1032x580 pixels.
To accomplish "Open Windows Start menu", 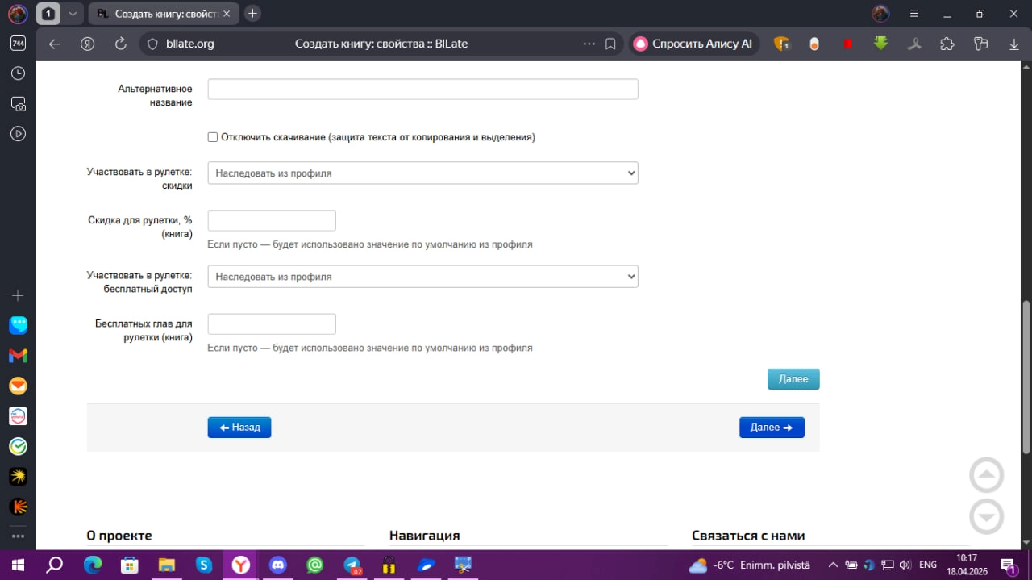I will click(17, 565).
